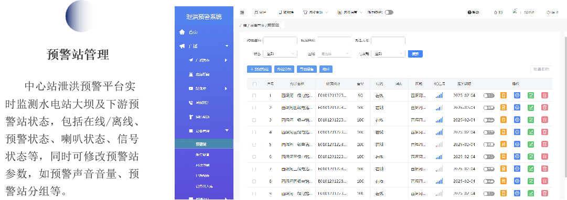Click the green edit icon in row 4
The height and width of the screenshot is (200, 567).
[531, 132]
